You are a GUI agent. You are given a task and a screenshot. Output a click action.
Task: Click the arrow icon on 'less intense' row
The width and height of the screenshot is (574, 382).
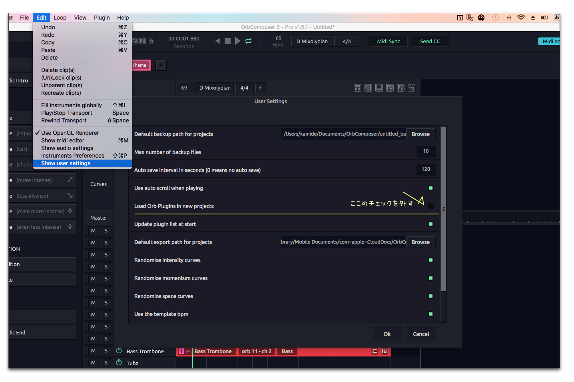(x=70, y=196)
